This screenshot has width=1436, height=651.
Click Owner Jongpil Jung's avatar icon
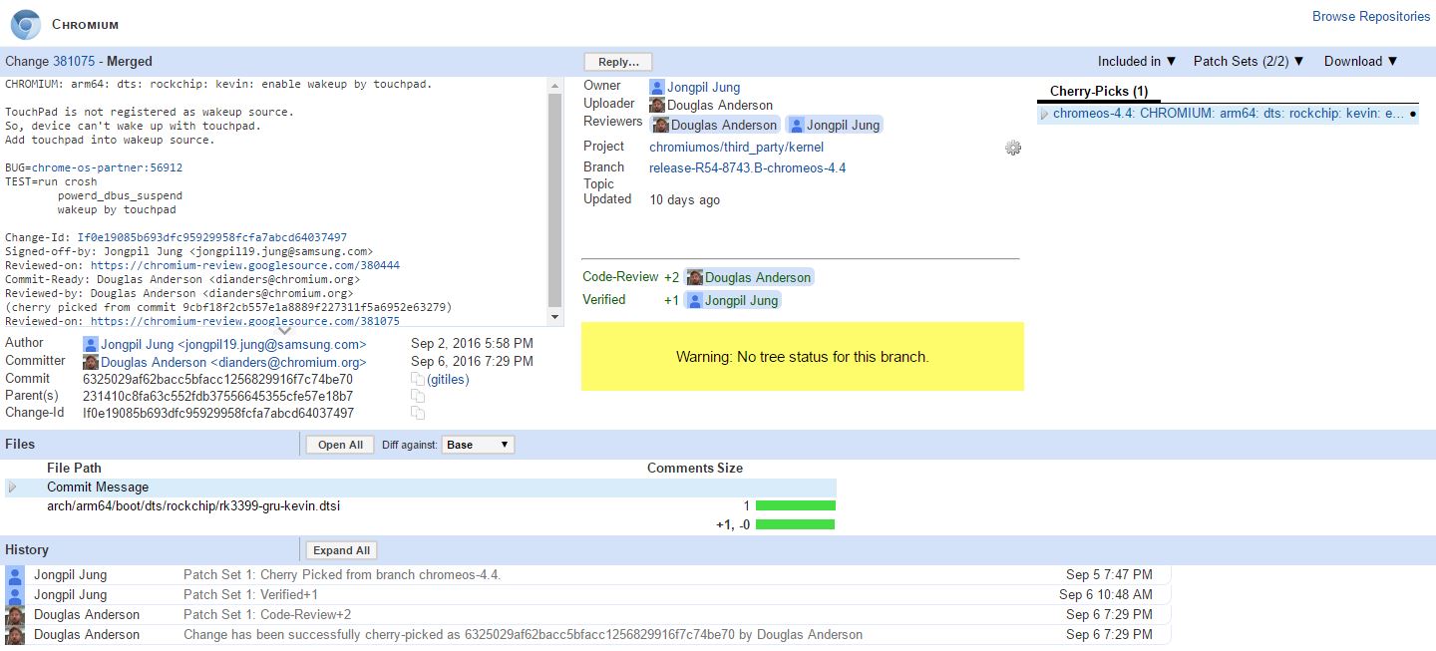point(657,87)
